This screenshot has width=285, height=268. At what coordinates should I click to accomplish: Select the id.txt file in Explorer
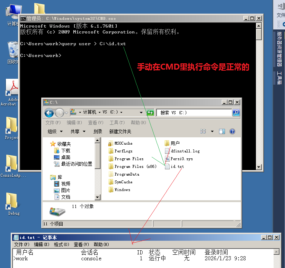(174, 166)
